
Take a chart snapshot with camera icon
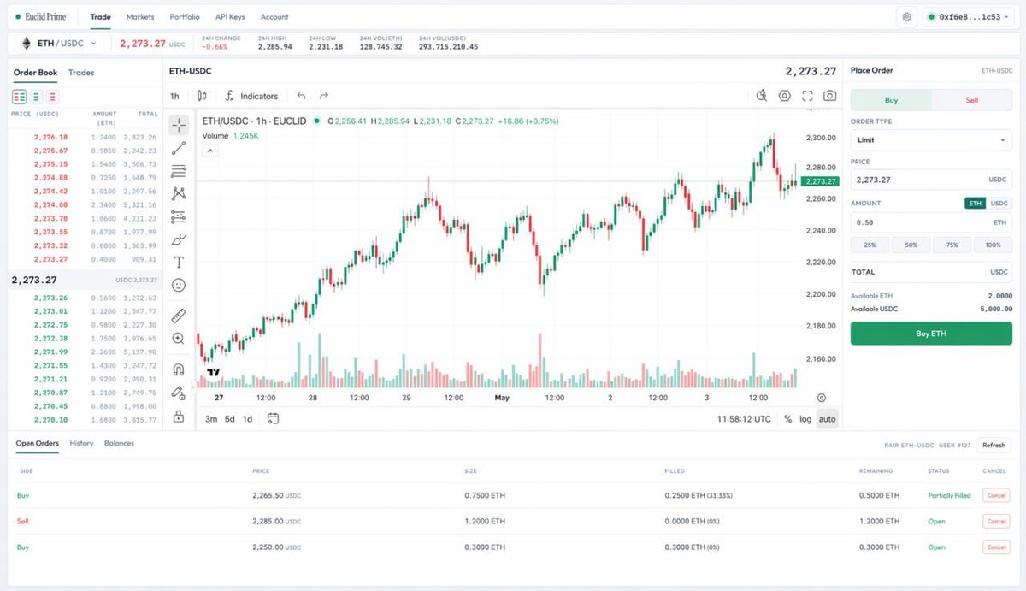coord(829,96)
